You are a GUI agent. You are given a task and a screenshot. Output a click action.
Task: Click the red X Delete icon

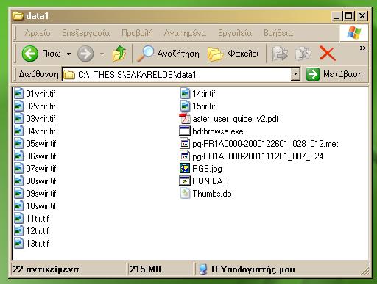click(328, 54)
